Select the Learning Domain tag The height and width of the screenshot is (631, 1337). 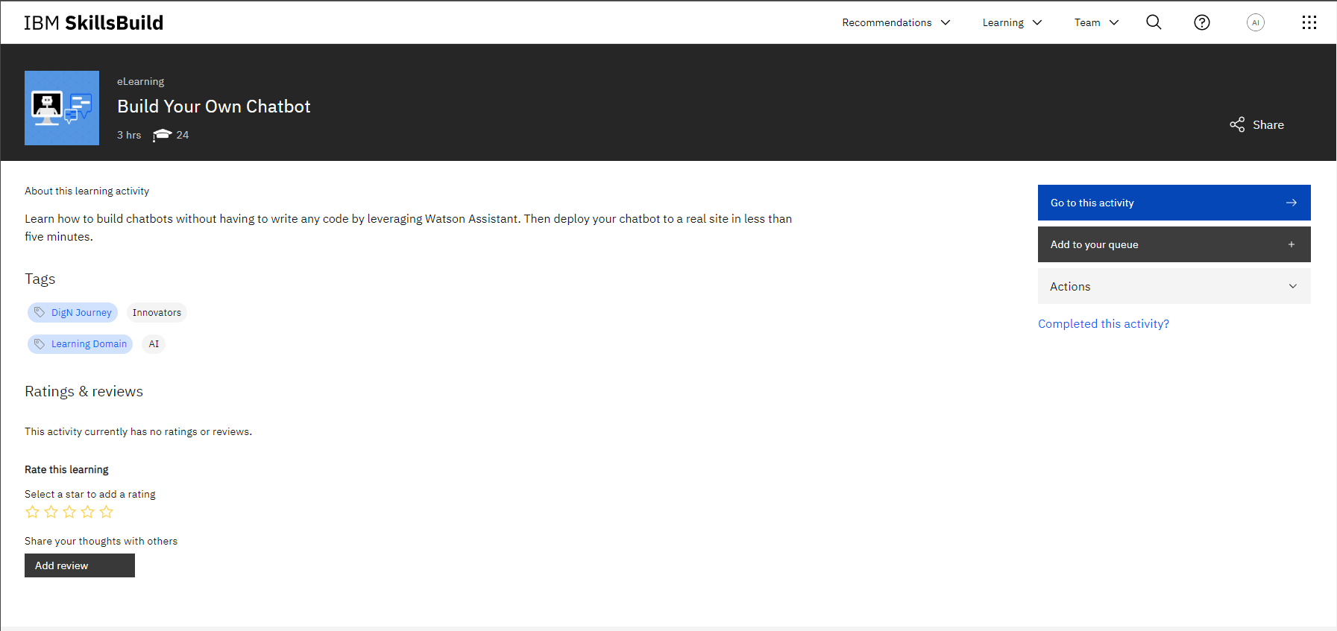[x=80, y=343]
